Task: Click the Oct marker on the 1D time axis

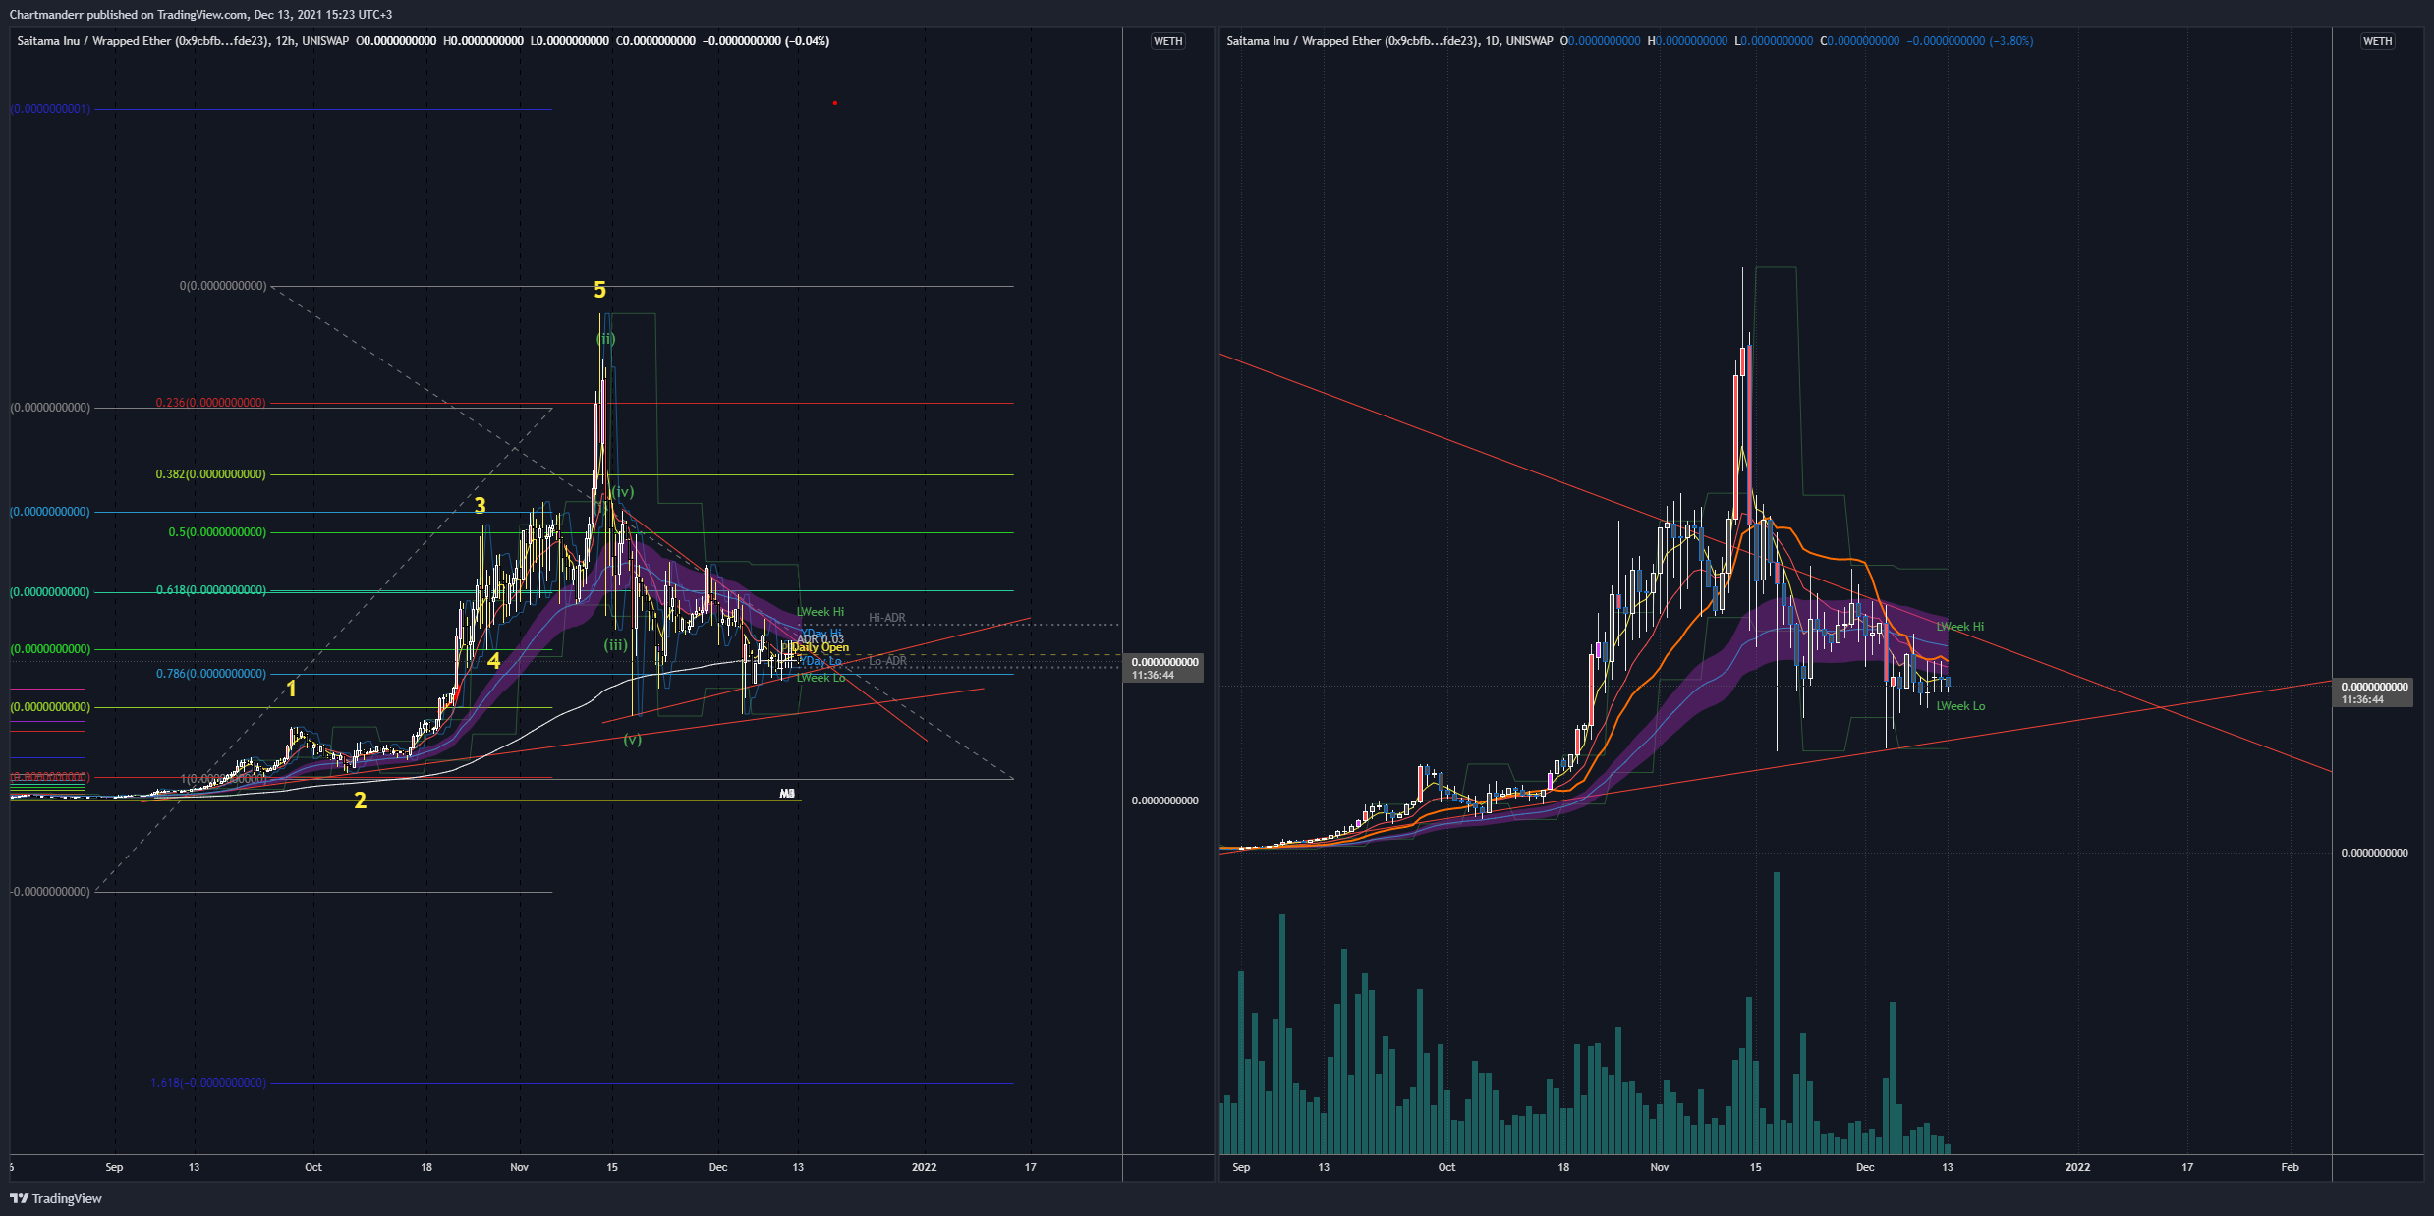Action: (1446, 1167)
